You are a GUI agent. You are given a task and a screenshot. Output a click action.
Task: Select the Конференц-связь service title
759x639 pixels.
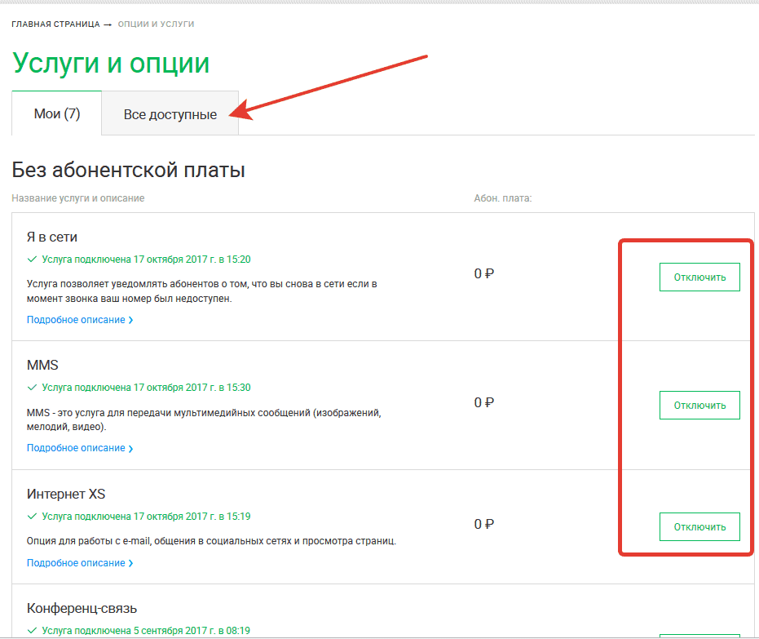click(x=82, y=609)
